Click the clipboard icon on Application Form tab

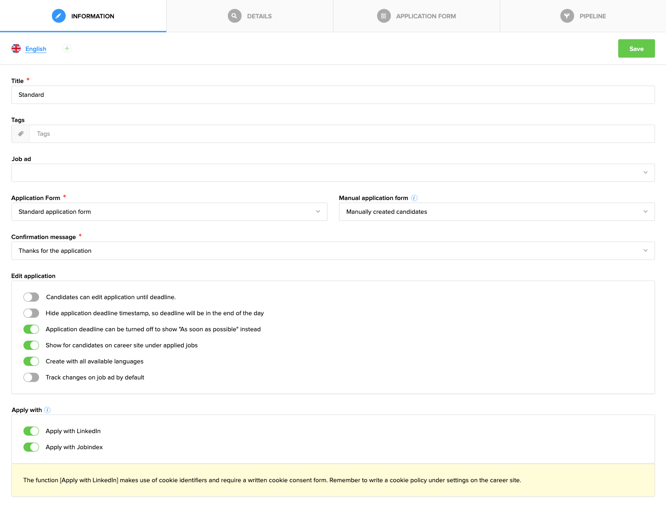pyautogui.click(x=384, y=15)
